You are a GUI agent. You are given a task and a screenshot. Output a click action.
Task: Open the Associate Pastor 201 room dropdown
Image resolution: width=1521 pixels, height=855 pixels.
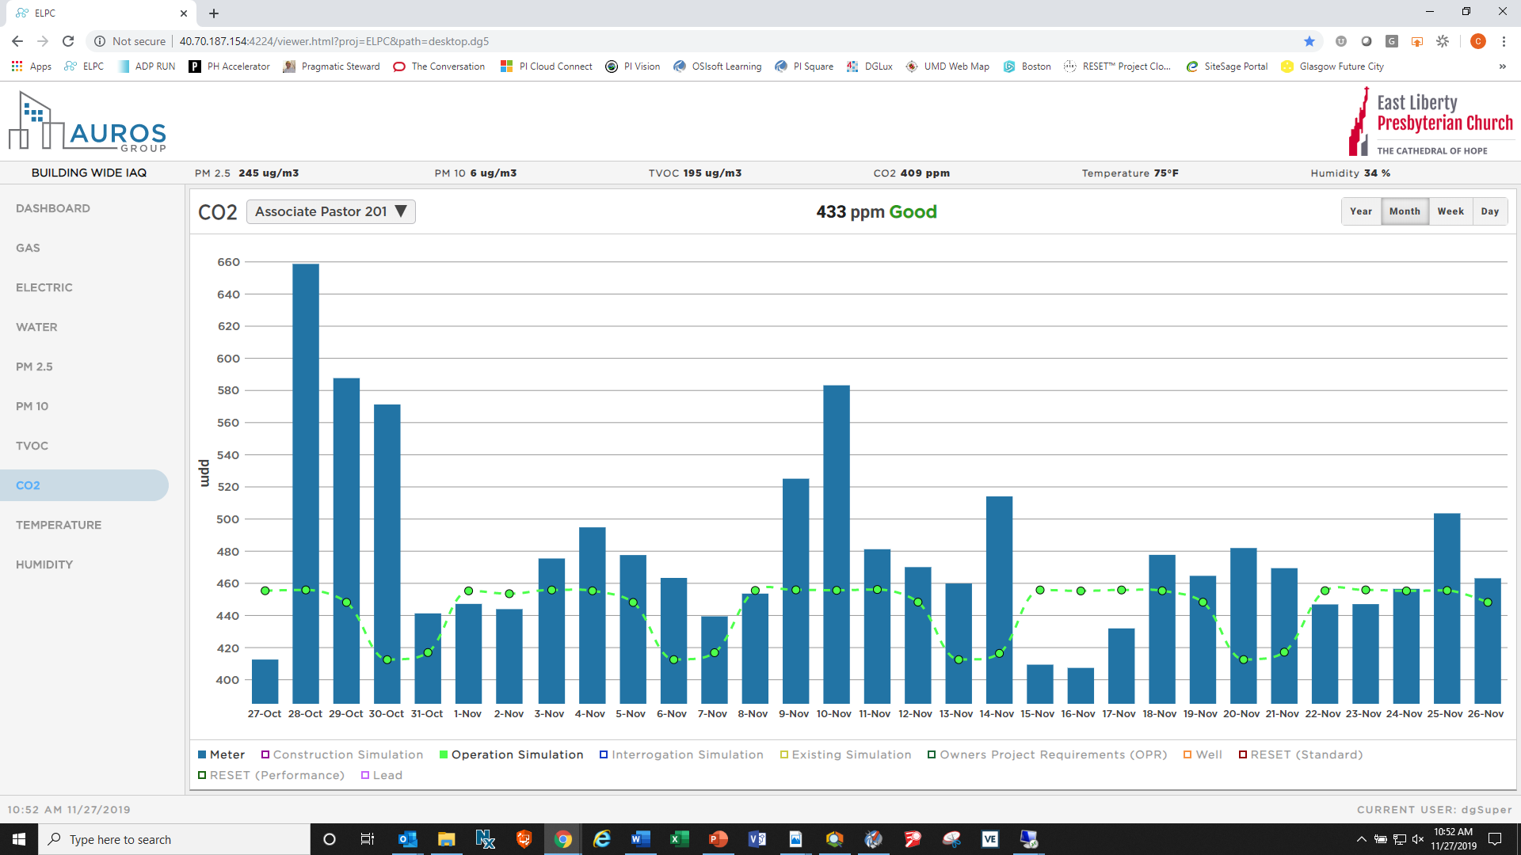pos(330,211)
